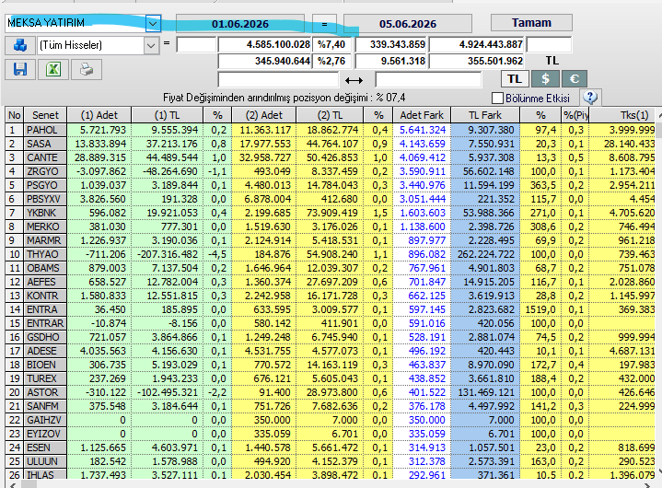This screenshot has height=488, width=662.
Task: Export table to Excel via spreadsheet icon
Action: (53, 69)
